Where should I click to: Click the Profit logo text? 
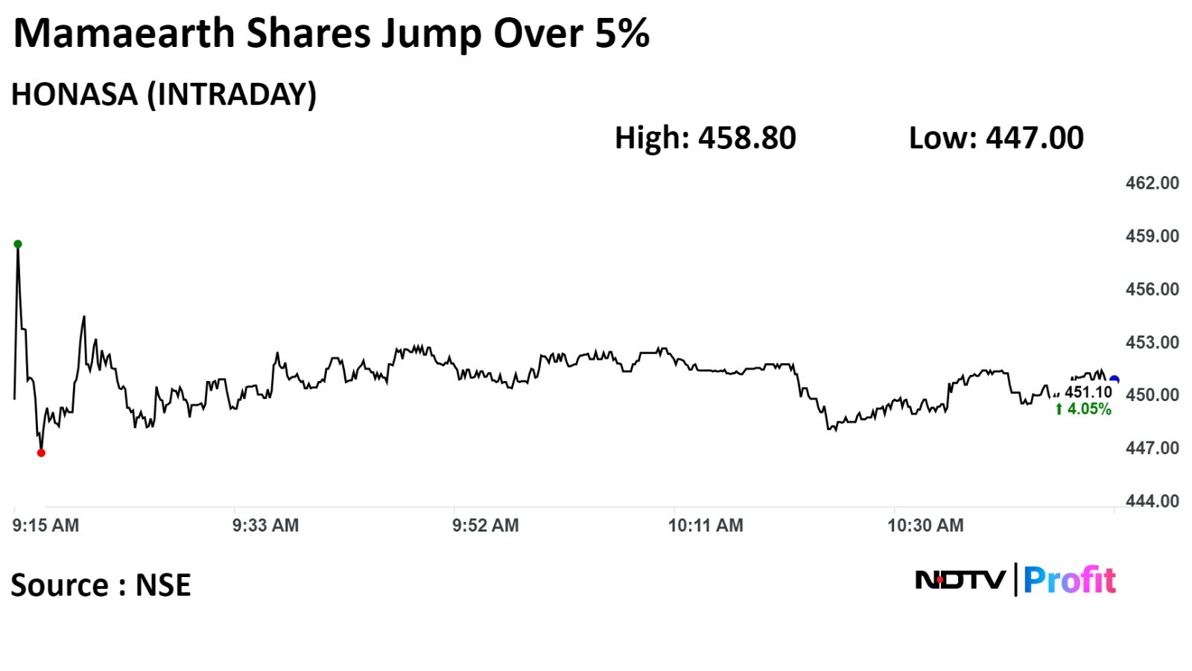tap(1069, 580)
